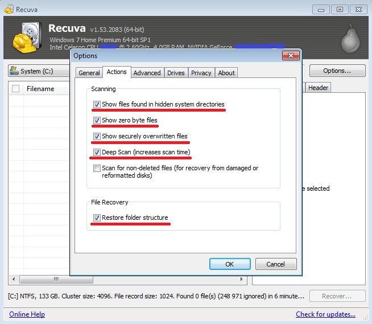The height and width of the screenshot is (324, 372).
Task: Switch to the General tab
Action: [89, 73]
